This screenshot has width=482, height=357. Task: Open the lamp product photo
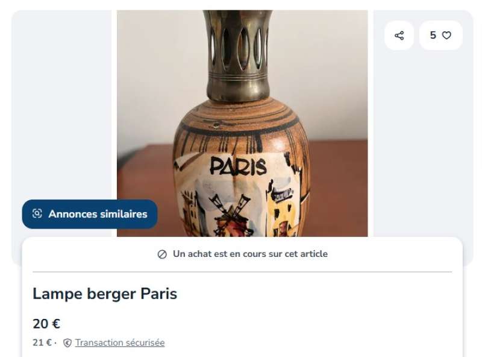tap(242, 123)
